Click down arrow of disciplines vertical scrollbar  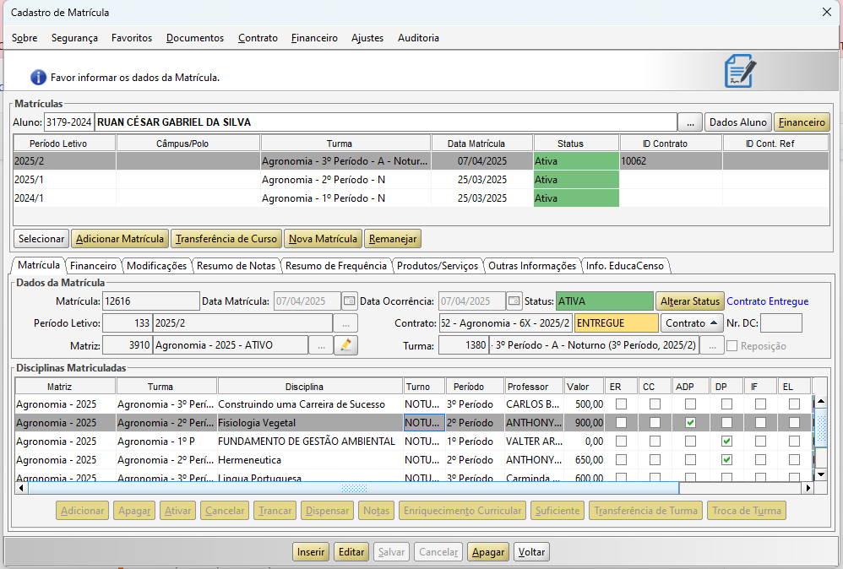point(821,475)
